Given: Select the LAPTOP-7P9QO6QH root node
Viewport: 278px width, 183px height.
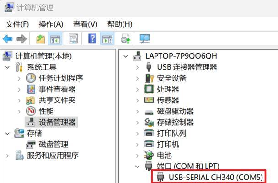Looking at the screenshot, I should tap(181, 56).
